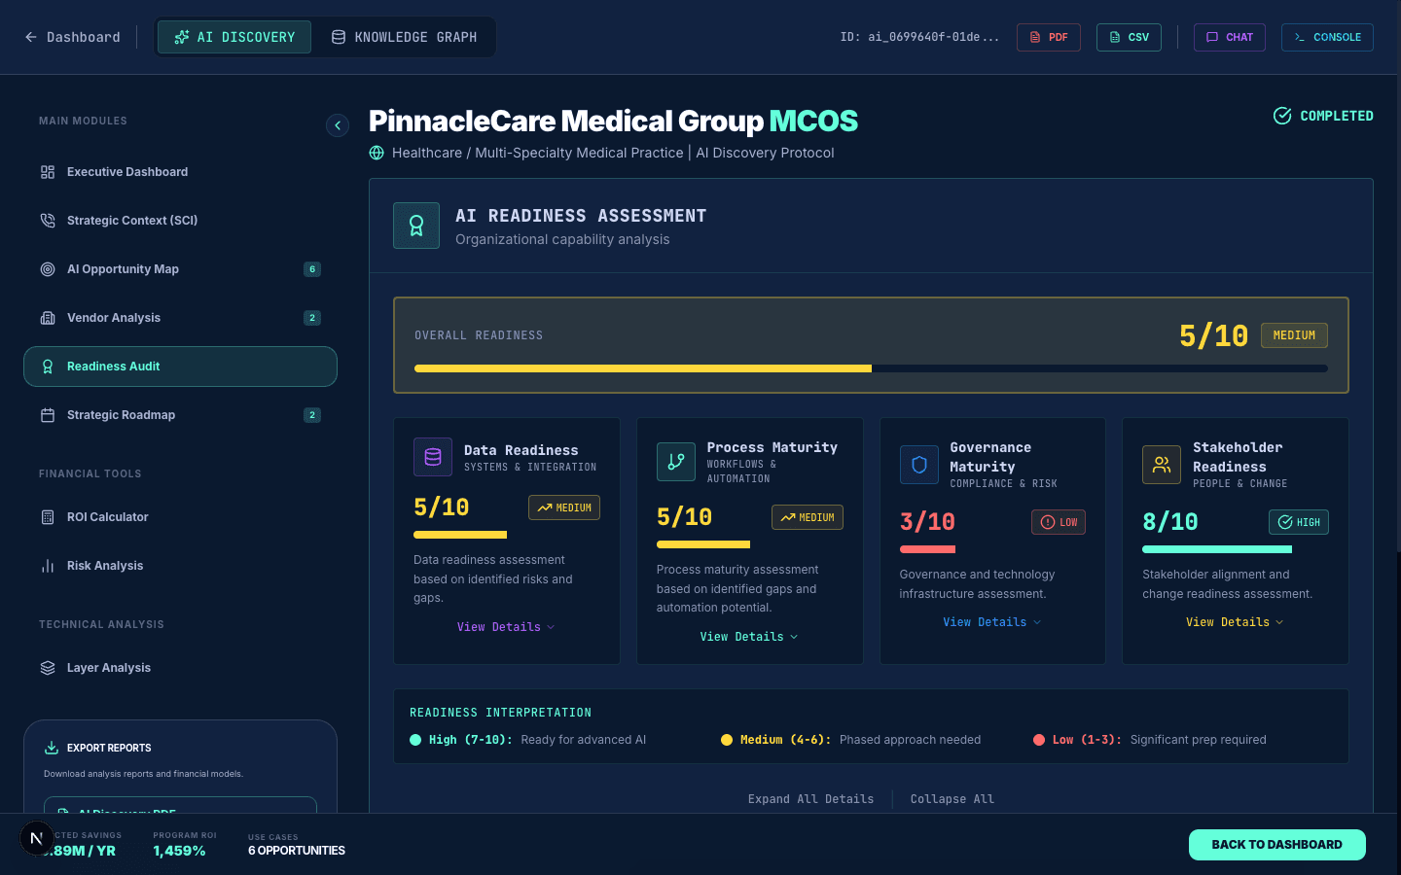Click the back arrow beside Dashboard
The width and height of the screenshot is (1401, 875).
[x=31, y=37]
